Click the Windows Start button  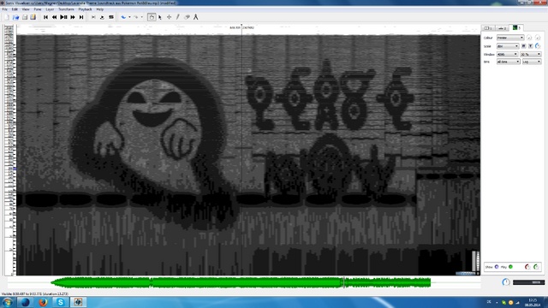[8, 302]
